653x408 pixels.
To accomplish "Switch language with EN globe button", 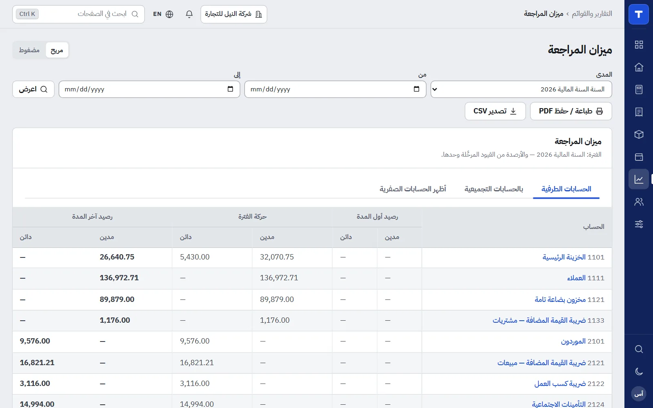I will (163, 14).
